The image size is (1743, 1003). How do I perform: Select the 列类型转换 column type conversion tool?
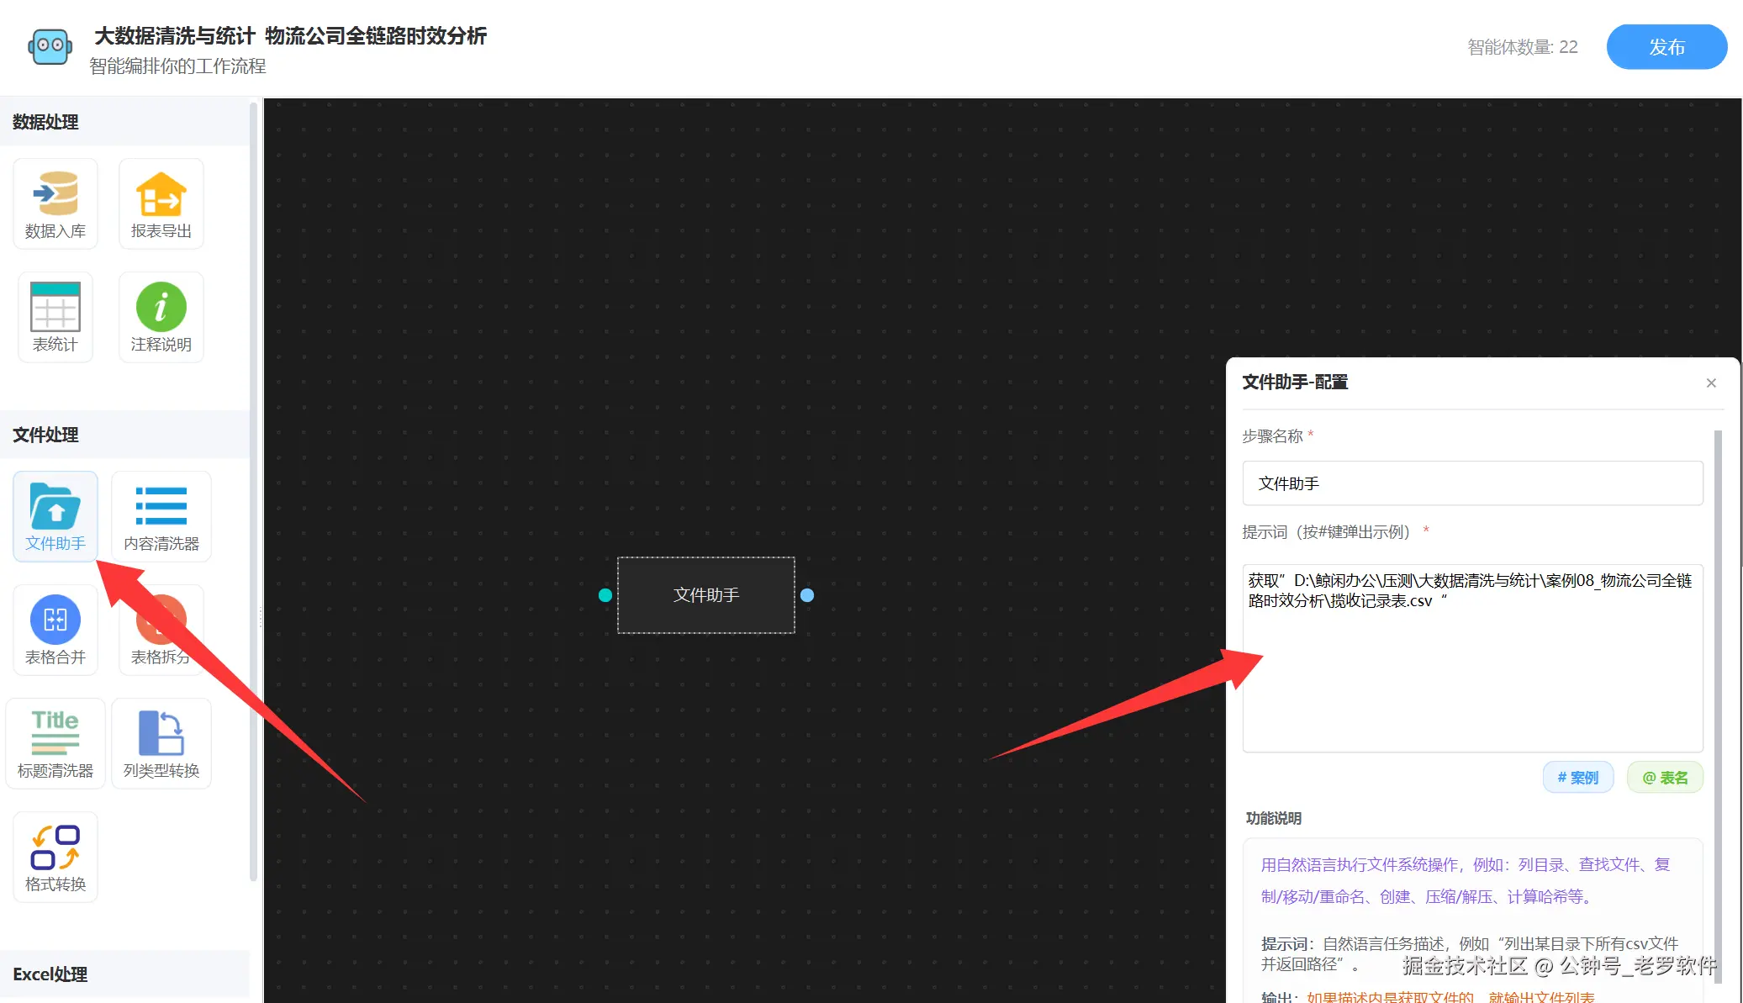point(161,744)
